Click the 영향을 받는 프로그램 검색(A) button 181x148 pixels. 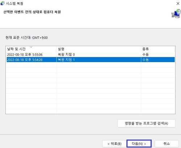146,123
